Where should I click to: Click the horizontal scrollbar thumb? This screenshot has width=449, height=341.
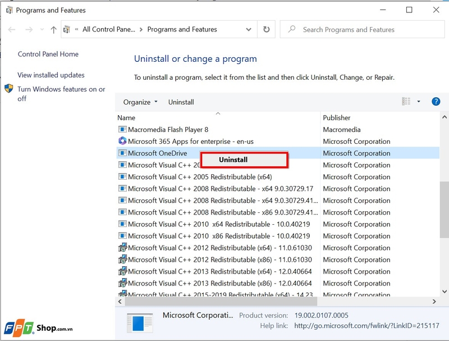[221, 302]
